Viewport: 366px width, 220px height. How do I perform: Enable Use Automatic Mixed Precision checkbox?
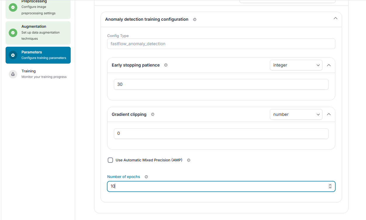110,160
